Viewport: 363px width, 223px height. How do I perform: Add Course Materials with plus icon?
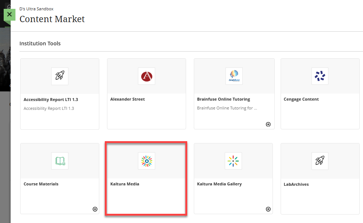[x=95, y=209]
